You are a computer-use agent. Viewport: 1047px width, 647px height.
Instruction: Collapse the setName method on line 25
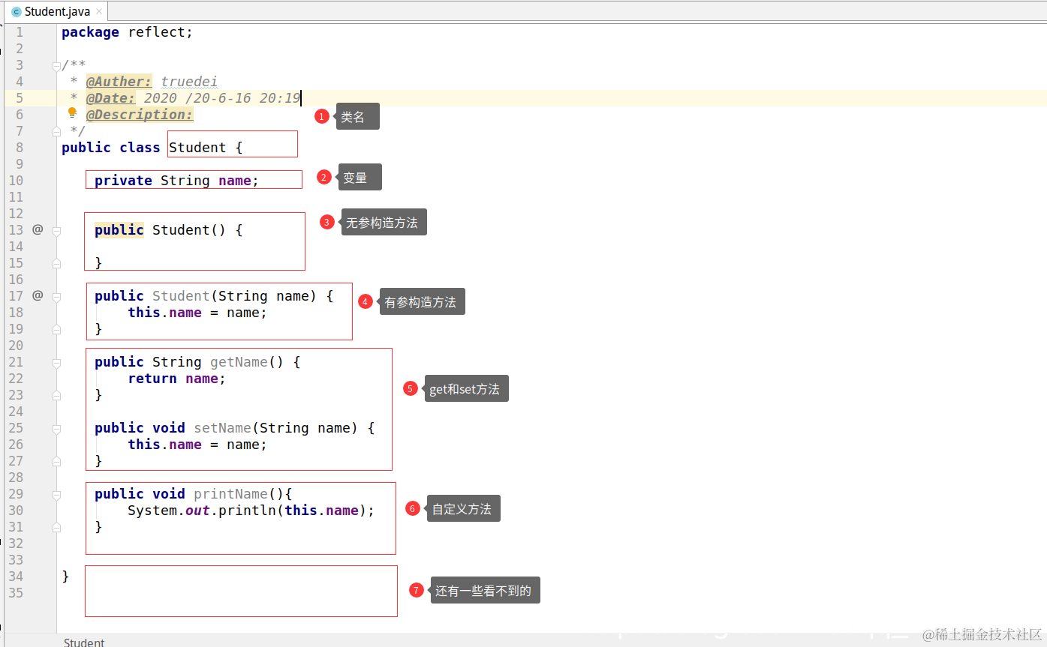click(56, 429)
